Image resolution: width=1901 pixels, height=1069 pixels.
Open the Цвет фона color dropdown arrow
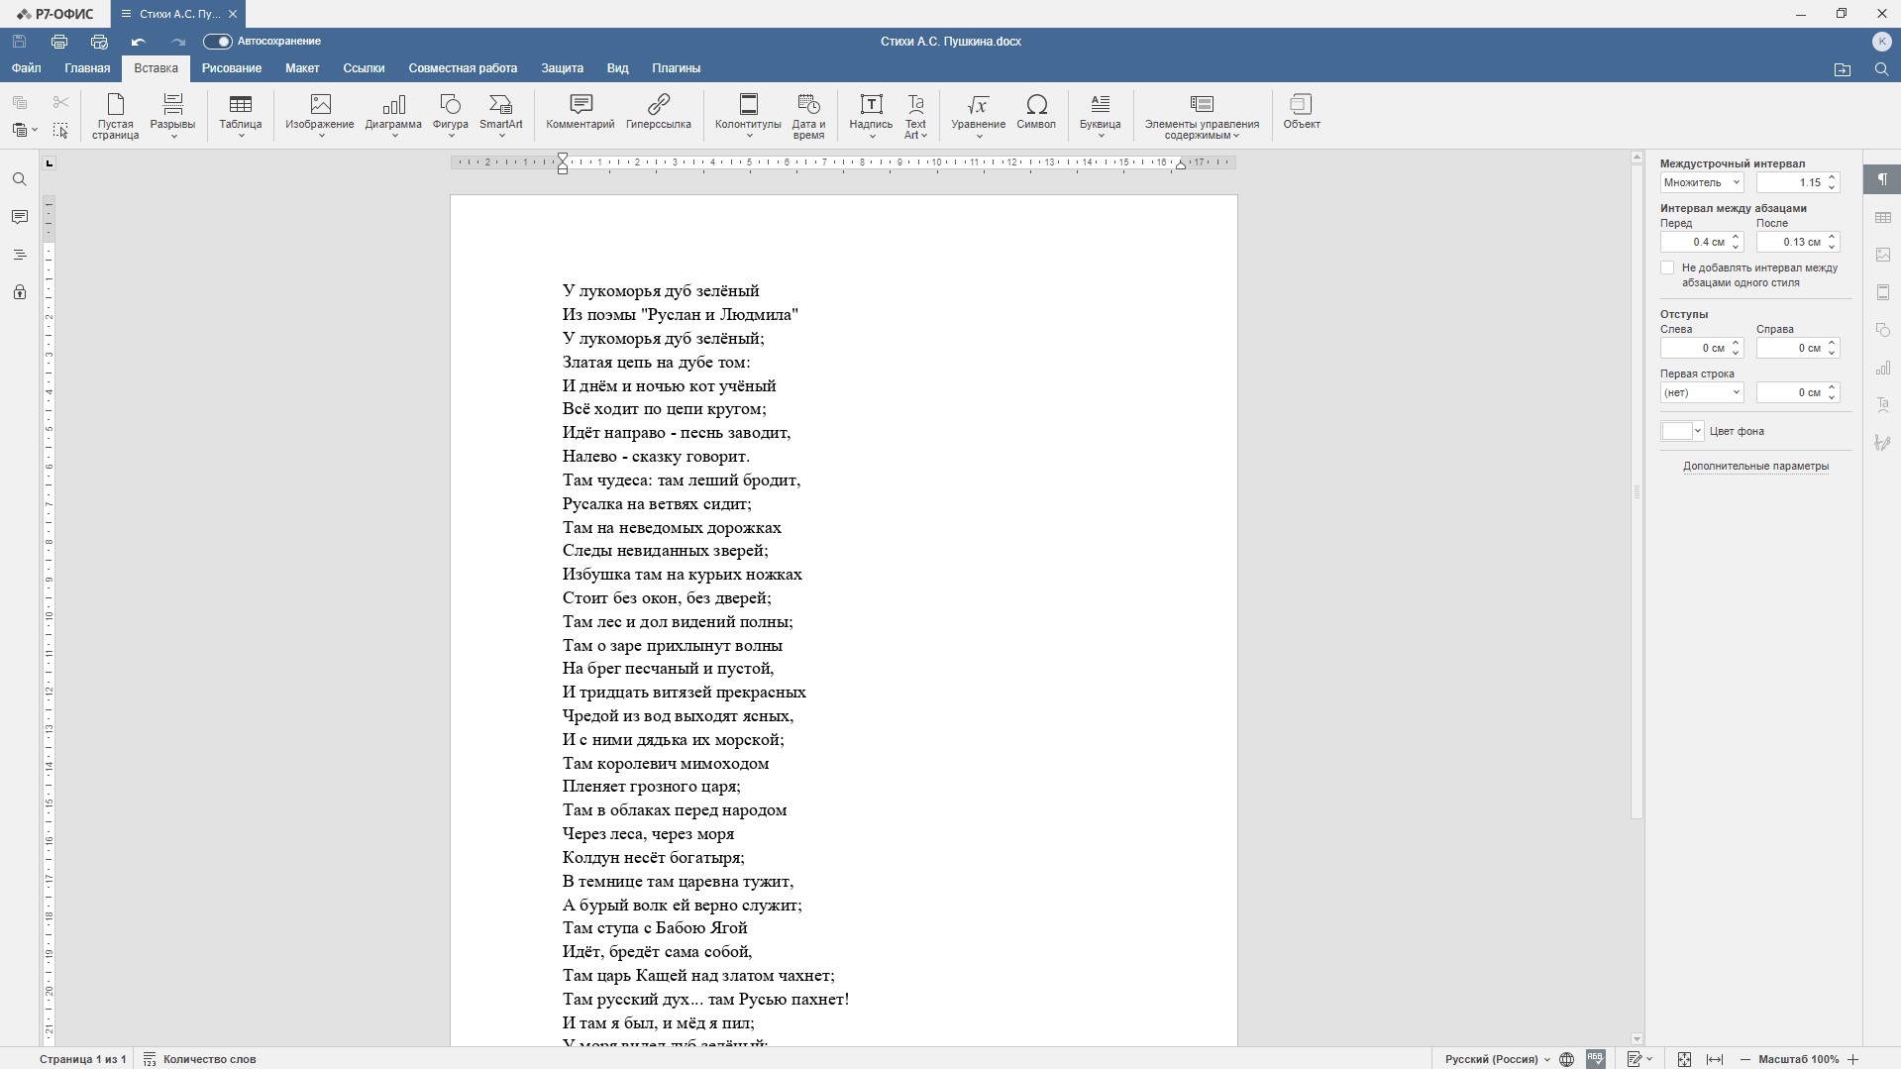tap(1698, 431)
